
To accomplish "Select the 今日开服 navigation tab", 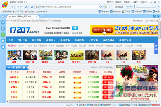I will (x=23, y=40).
